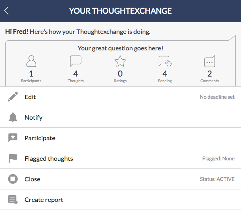The image size is (241, 214).
Task: Click the Notify bell icon
Action: [13, 117]
